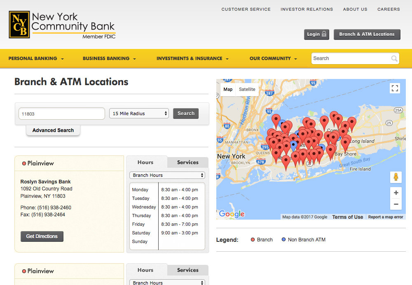Click the blue ATM pin near Queens
The width and height of the screenshot is (412, 285).
[293, 146]
